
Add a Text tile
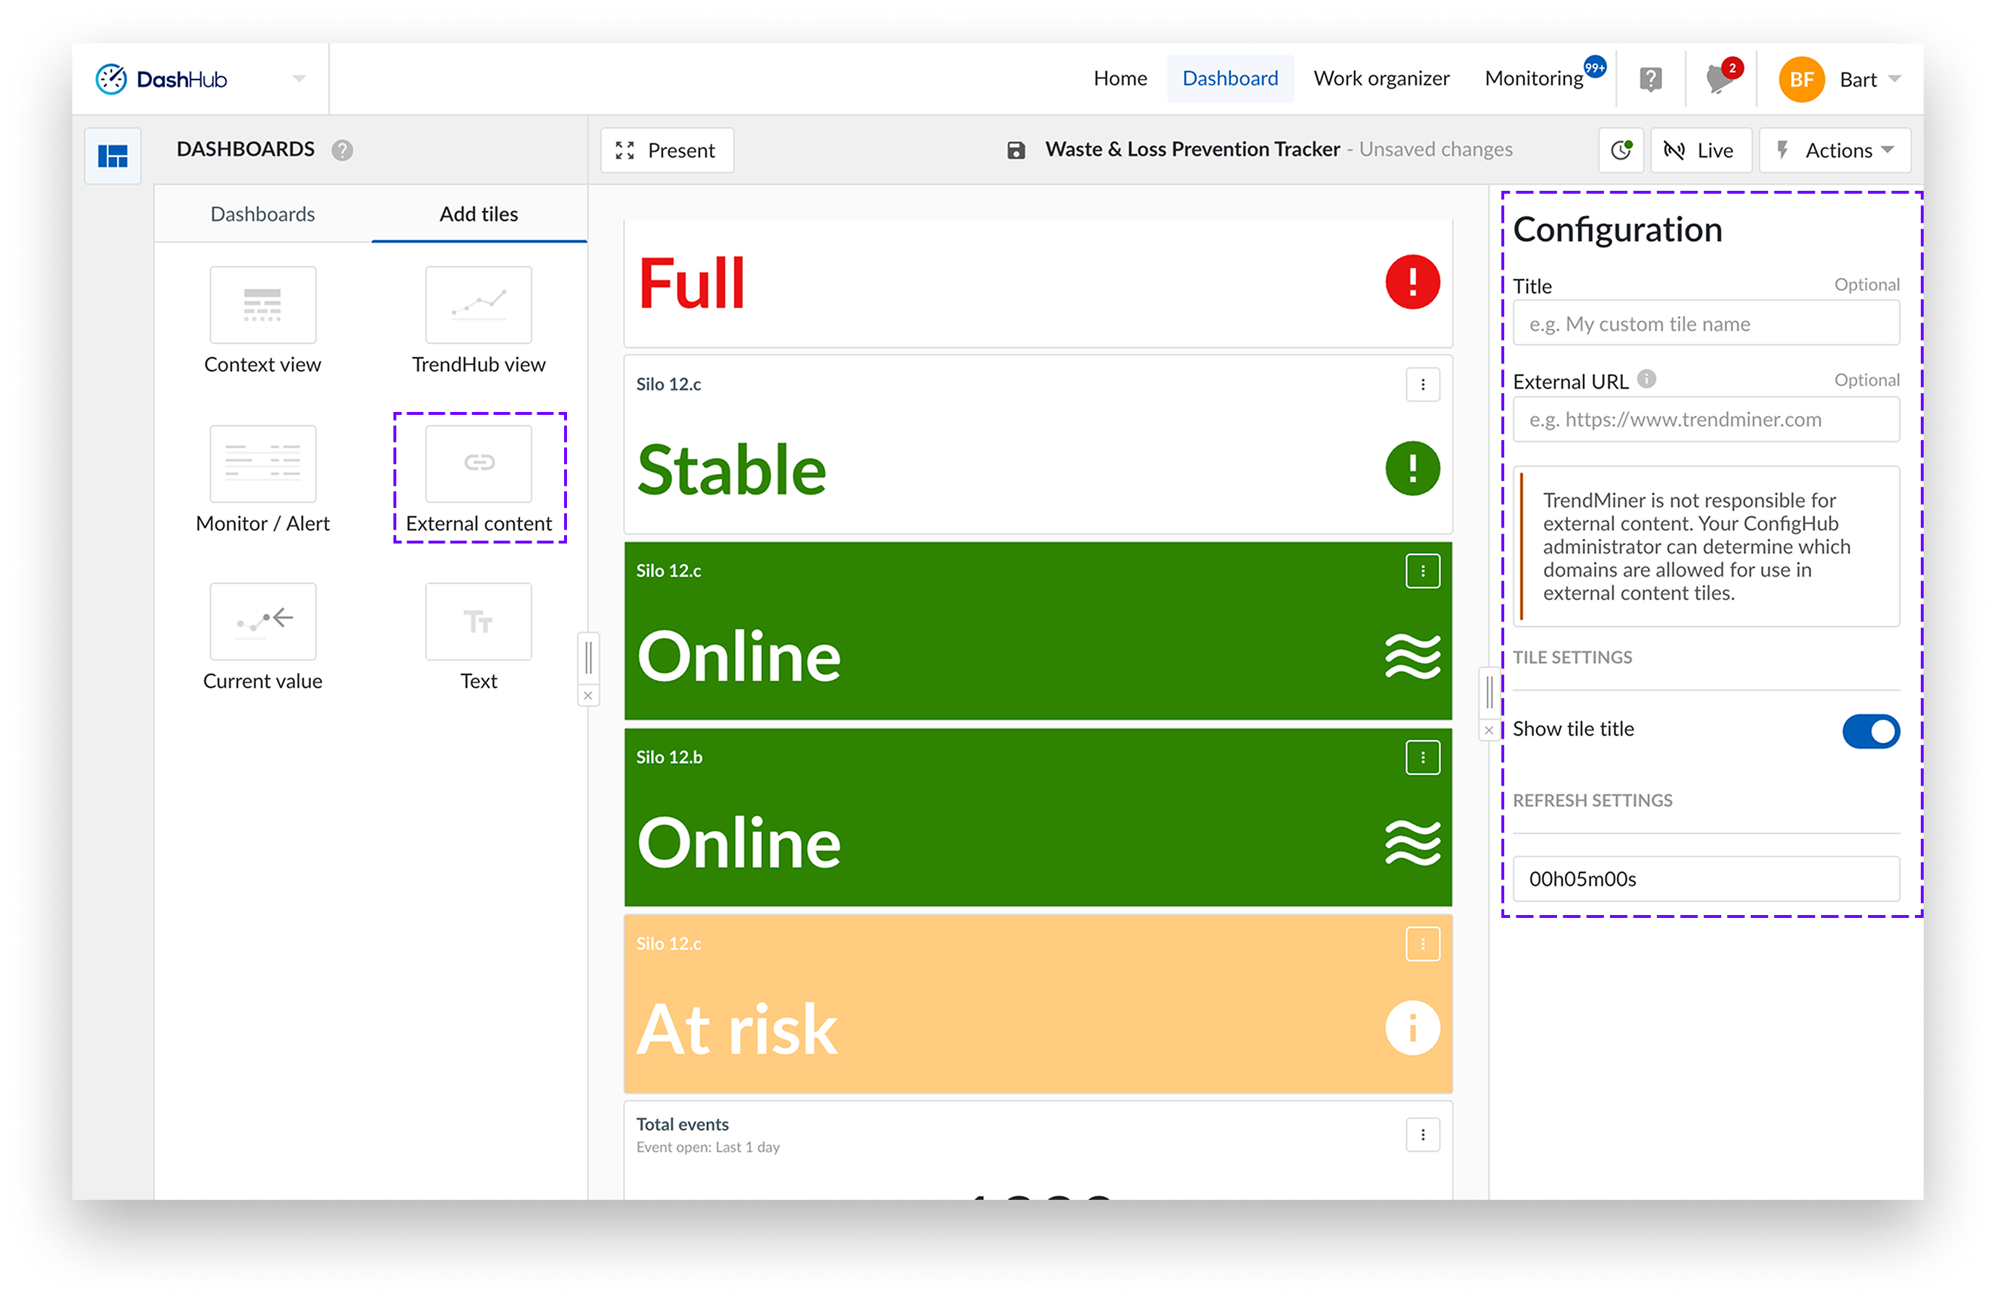click(x=478, y=621)
